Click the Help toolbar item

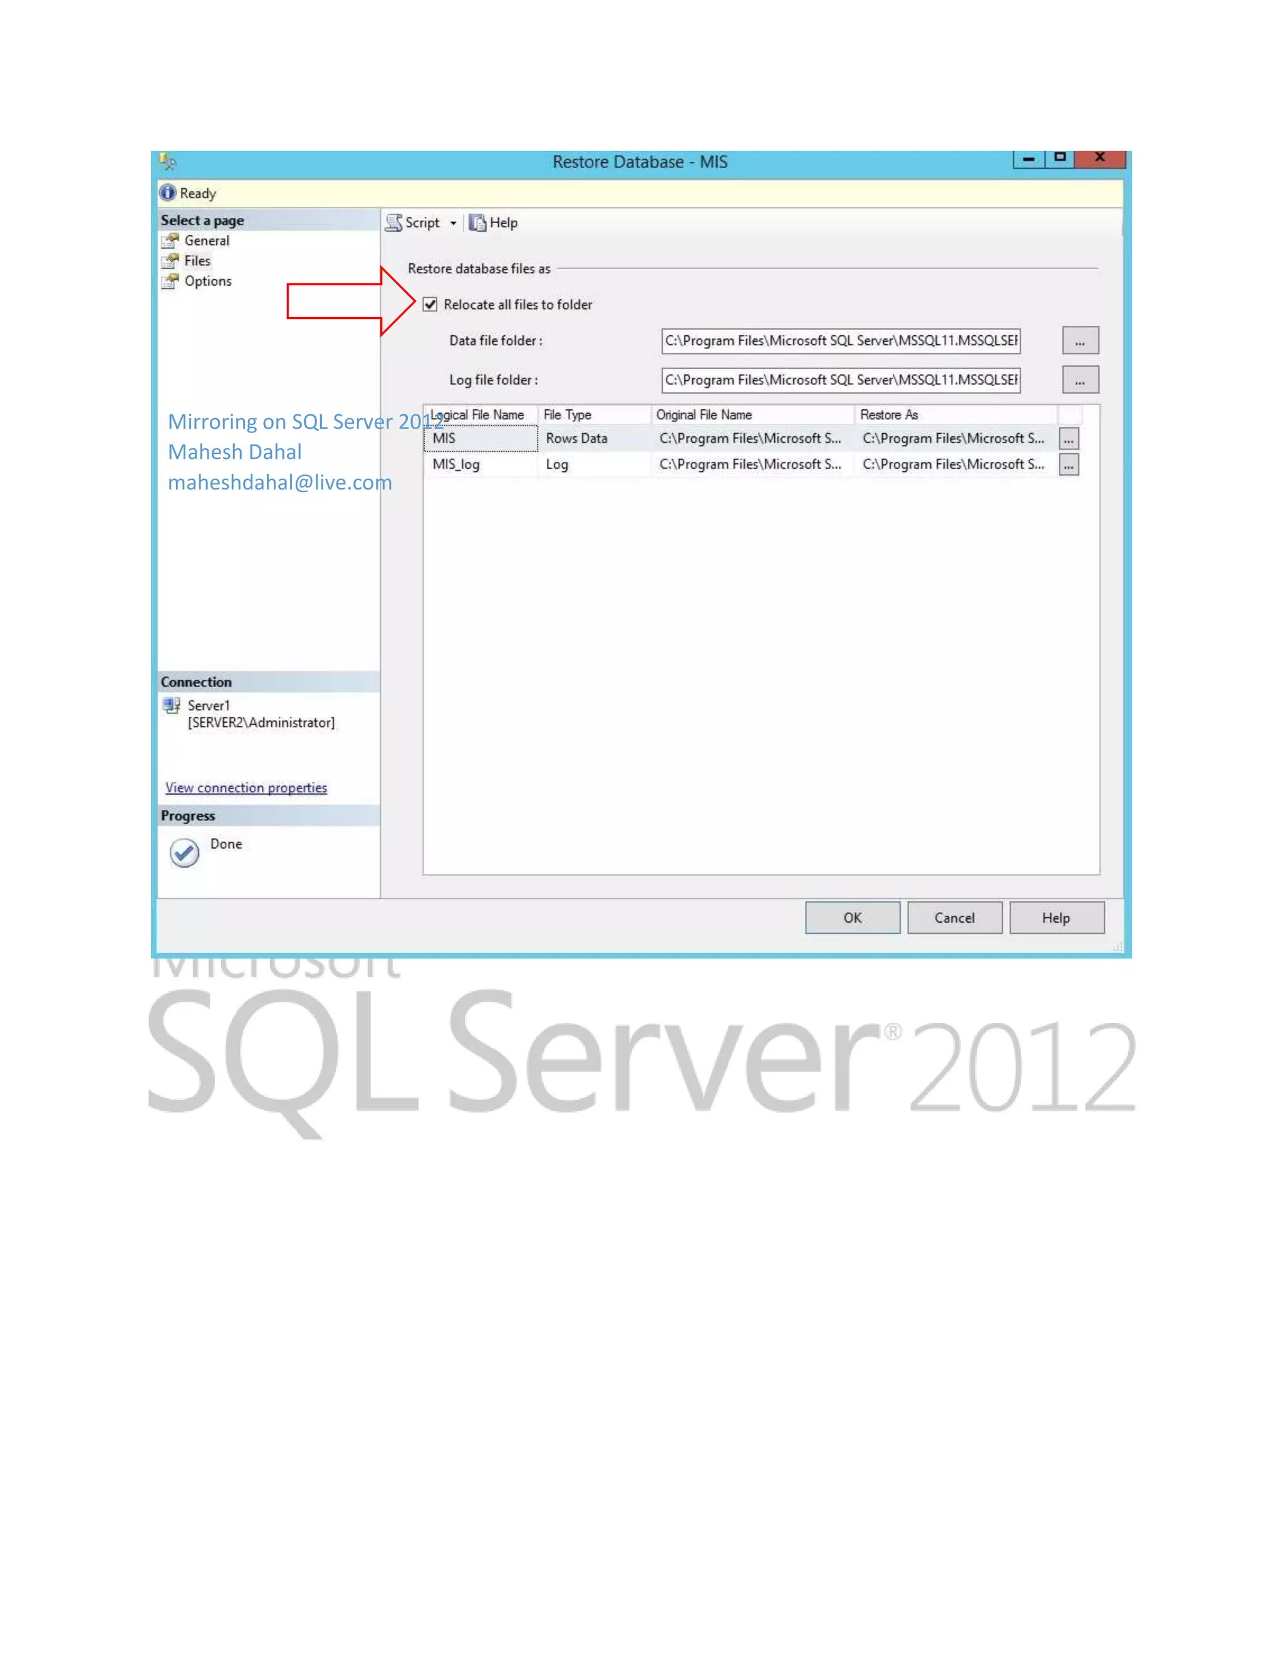click(493, 223)
